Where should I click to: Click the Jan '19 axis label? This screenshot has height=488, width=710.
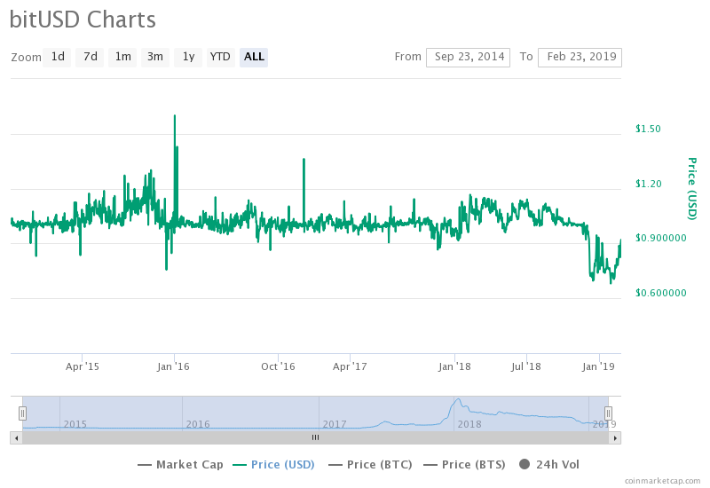[x=598, y=366]
